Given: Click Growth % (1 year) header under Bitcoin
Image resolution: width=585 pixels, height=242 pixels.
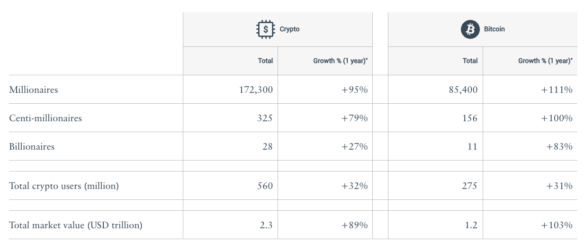Looking at the screenshot, I should coord(545,61).
